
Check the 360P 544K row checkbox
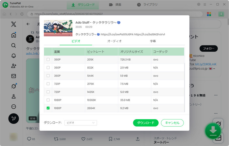(48, 76)
